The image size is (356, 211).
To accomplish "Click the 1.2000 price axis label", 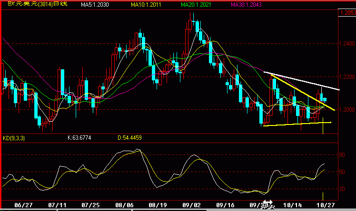I will [347, 110].
